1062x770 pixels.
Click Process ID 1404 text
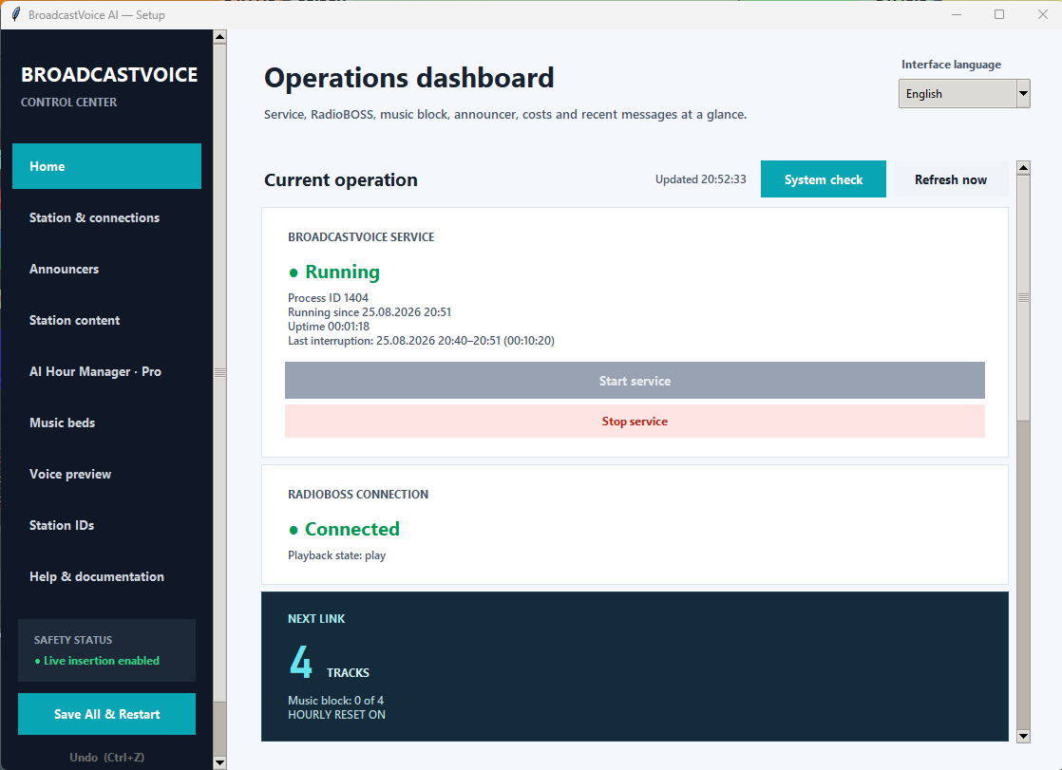[328, 298]
